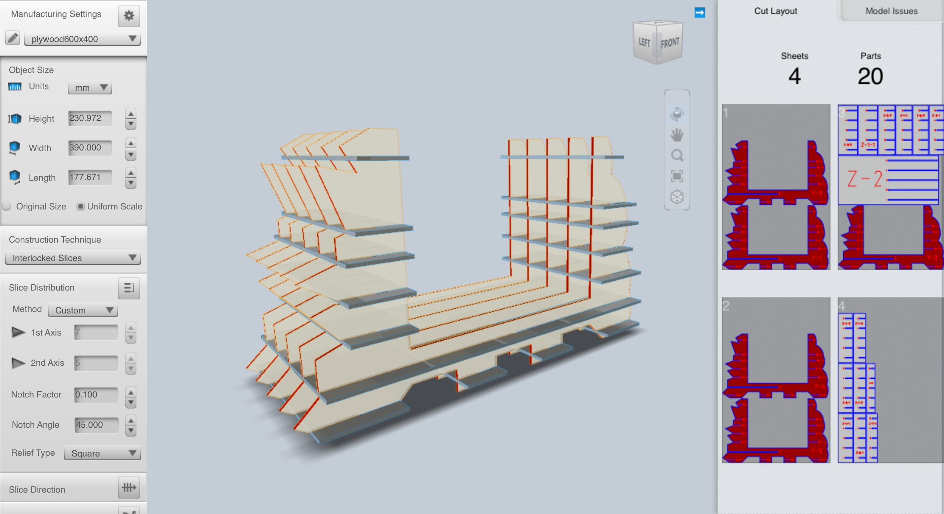Select the Uniform Scale radio button
944x514 pixels.
click(80, 206)
